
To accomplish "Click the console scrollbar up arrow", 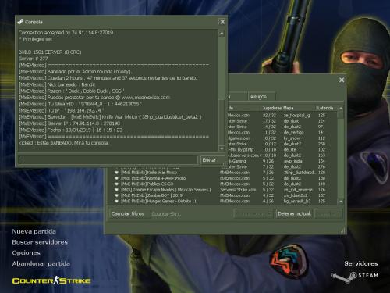I will tap(222, 34).
